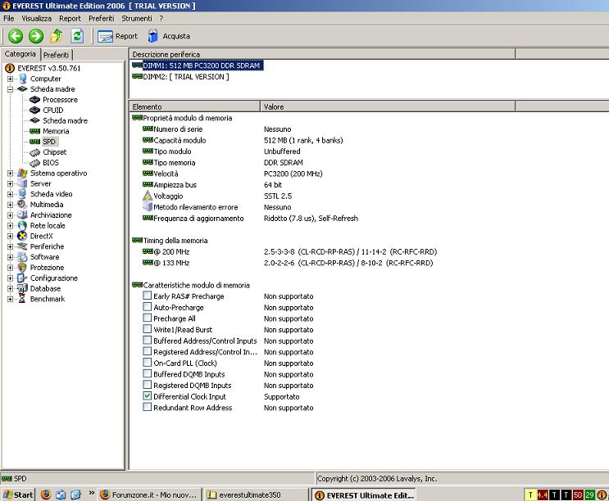Image resolution: width=609 pixels, height=501 pixels.
Task: Click the green Forward arrow toolbar icon
Action: 35,36
